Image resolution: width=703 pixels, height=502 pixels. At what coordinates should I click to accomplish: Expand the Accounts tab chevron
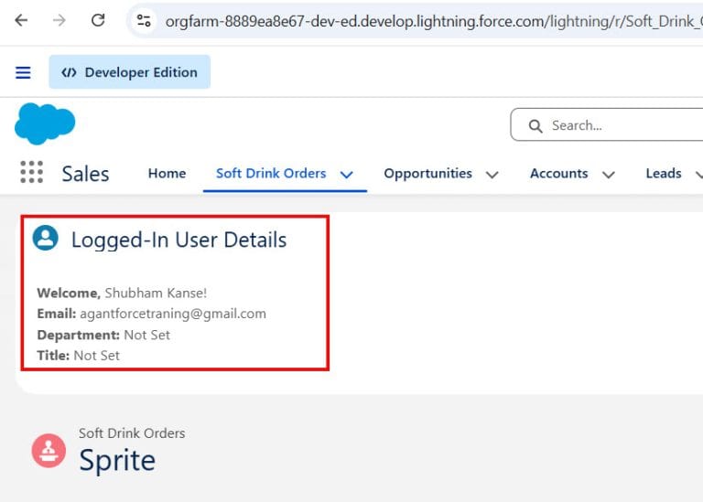point(608,175)
